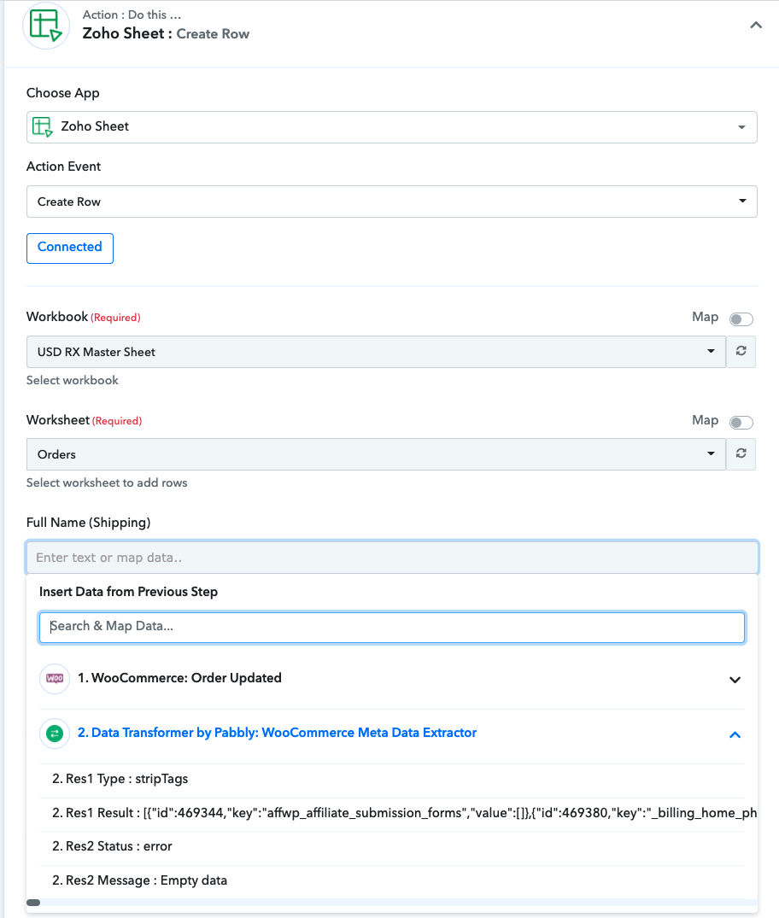Open the Choose App dropdown showing Zoho Sheet

point(391,127)
